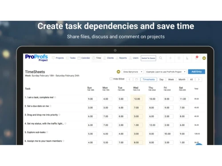Click info icon beside 'Explore sub-tasks'
Image resolution: width=222 pixels, height=166 pixels.
point(47,132)
